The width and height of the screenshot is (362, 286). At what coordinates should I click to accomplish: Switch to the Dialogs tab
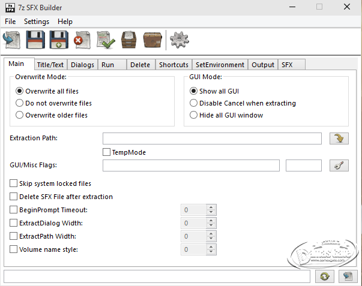point(82,65)
